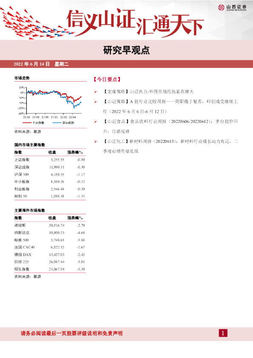Click the arrow bullet beside 山证食品
This screenshot has height=358, width=253.
coord(95,122)
